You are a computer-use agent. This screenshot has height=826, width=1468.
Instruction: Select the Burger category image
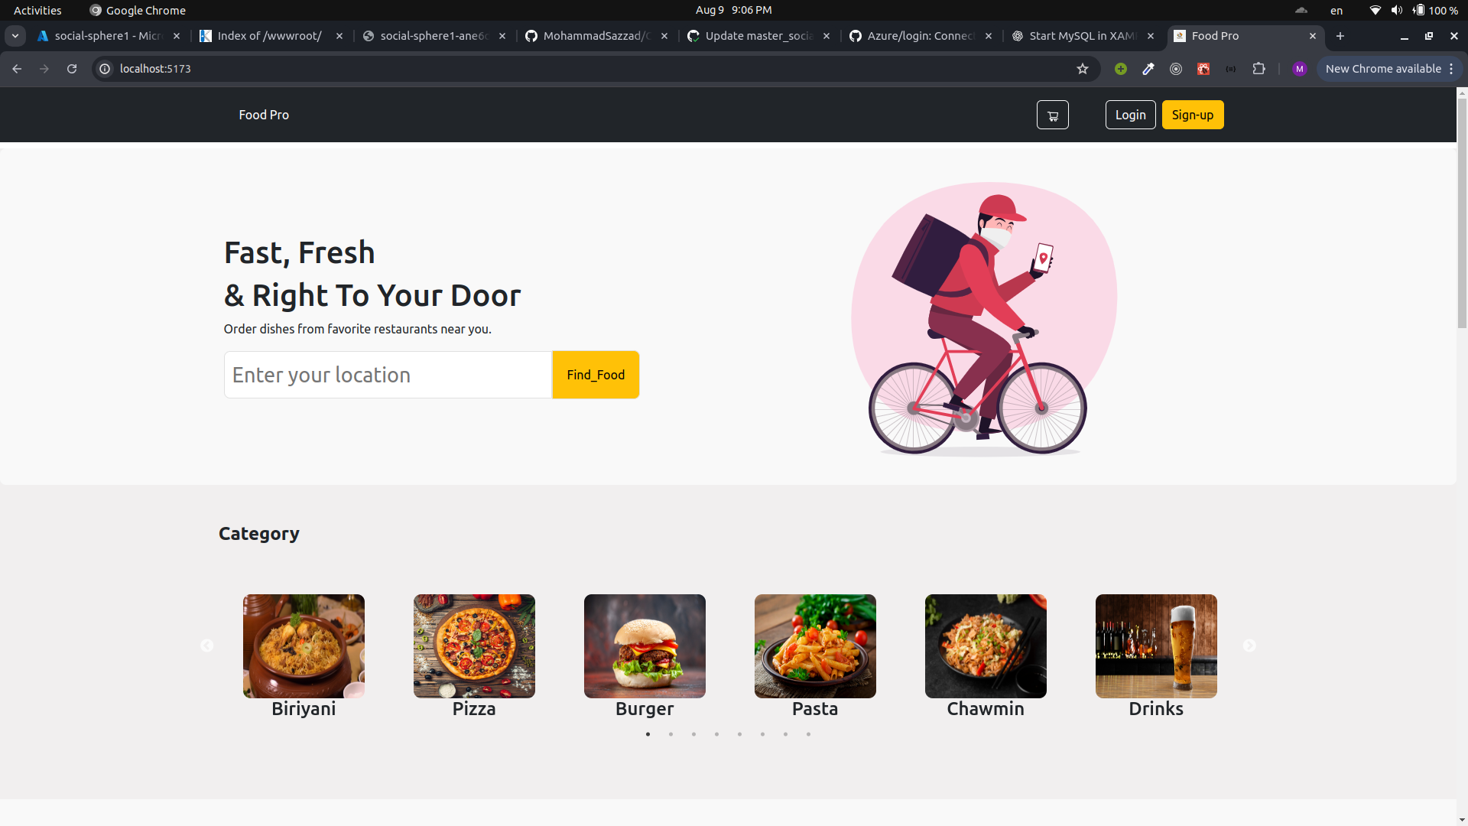tap(645, 646)
